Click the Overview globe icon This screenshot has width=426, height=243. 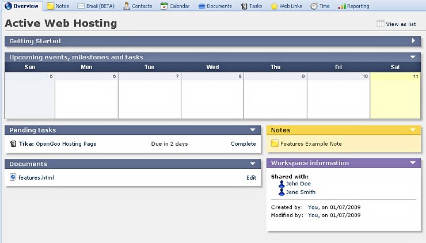coord(9,6)
